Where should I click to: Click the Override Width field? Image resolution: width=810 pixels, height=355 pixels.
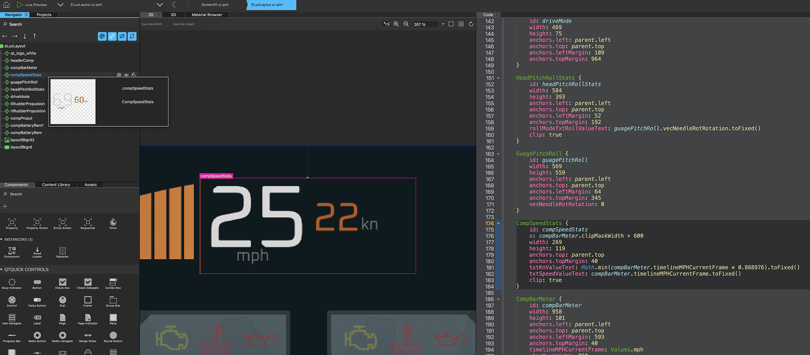click(155, 24)
